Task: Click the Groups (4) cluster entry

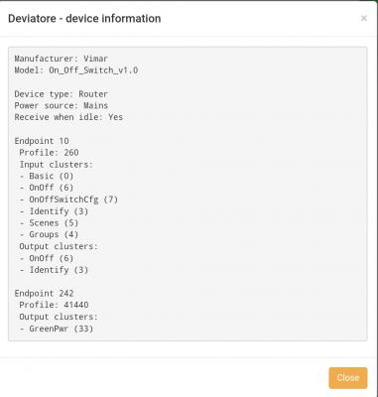Action: pos(49,234)
